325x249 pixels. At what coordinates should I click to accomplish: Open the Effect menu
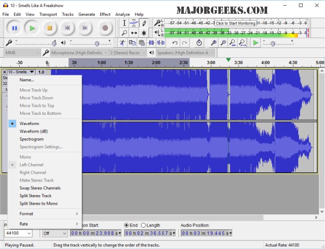click(105, 14)
